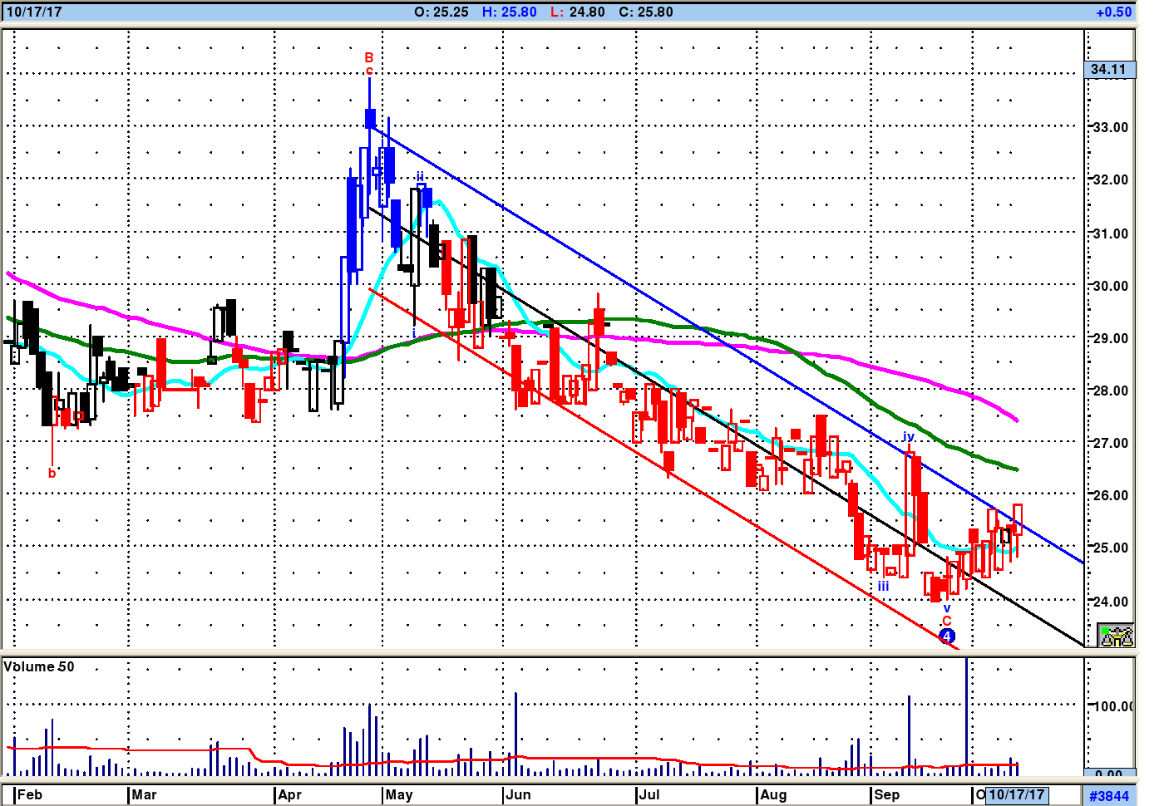
Task: Click the +0.50 change value
Action: tap(1112, 12)
